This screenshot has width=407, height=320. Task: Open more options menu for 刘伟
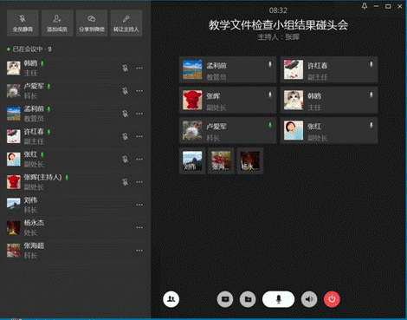(139, 205)
